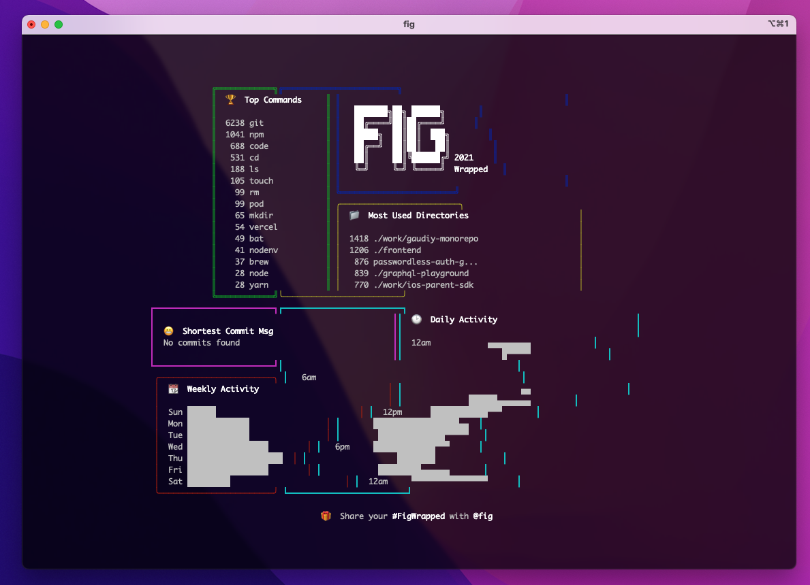Click the red close window button
This screenshot has height=585, width=810.
[31, 24]
